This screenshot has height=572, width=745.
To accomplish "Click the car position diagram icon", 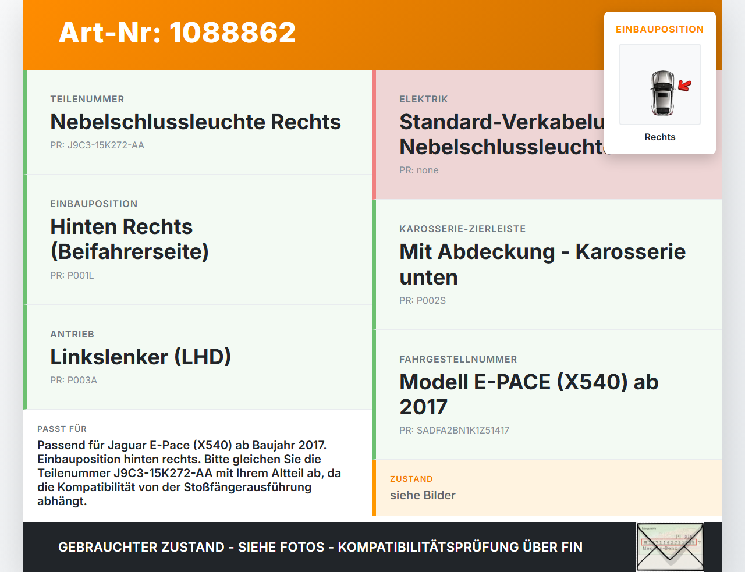I will click(x=660, y=84).
